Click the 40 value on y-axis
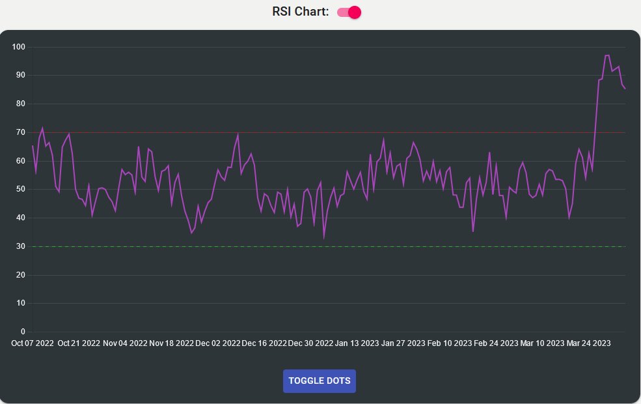Screen dimensions: 641x404 20,218
